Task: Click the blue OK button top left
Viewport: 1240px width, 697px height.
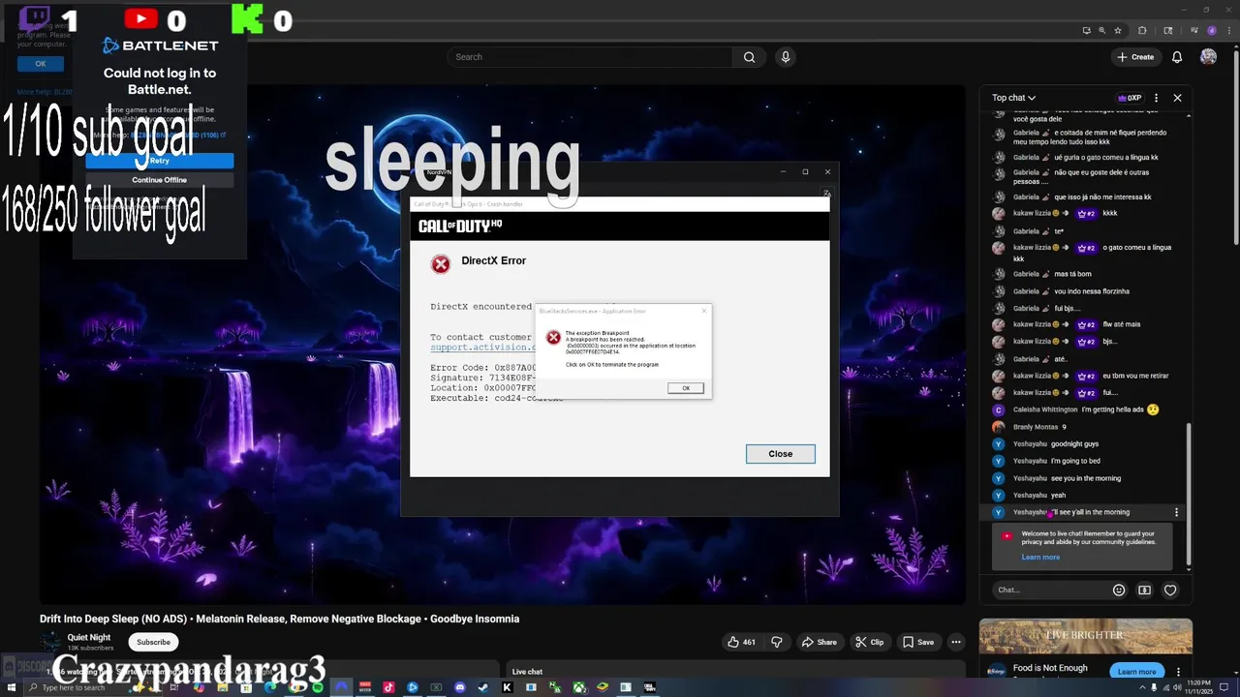Action: [x=41, y=64]
